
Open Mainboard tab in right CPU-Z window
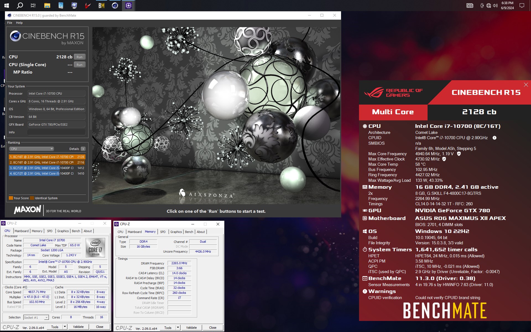click(135, 232)
